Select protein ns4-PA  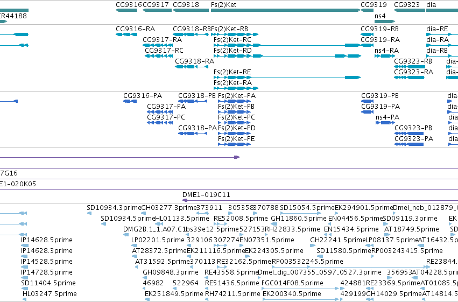[x=385, y=123]
